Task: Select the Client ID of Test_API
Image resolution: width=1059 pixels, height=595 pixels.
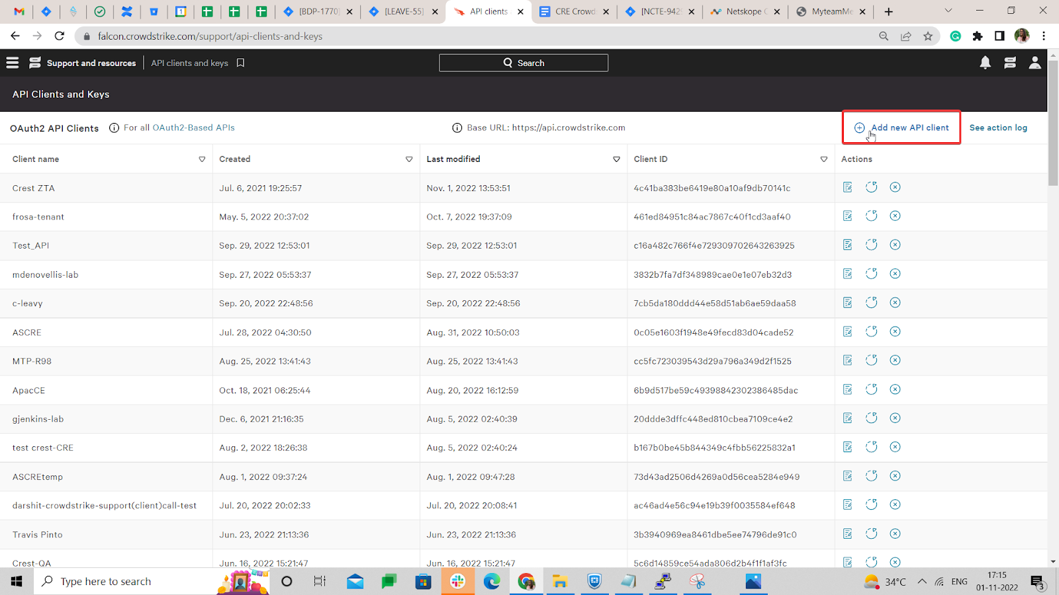Action: [x=714, y=246]
